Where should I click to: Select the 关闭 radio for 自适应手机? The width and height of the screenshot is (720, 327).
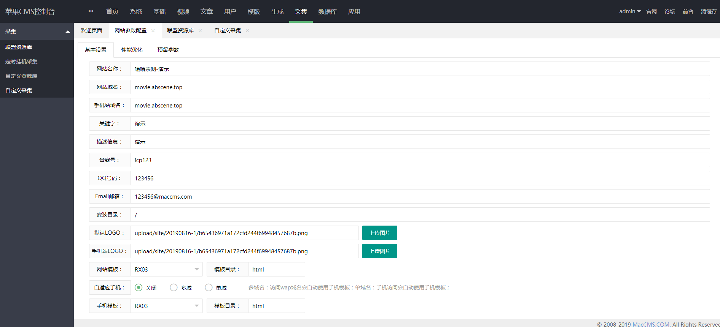tap(139, 288)
